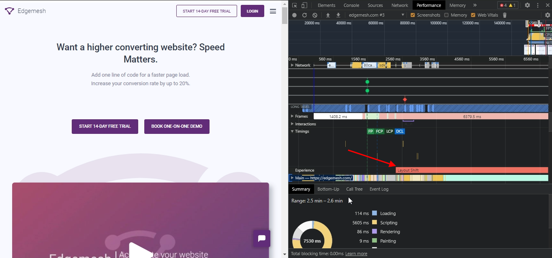The height and width of the screenshot is (258, 552).
Task: Open the Sources tab
Action: click(375, 5)
